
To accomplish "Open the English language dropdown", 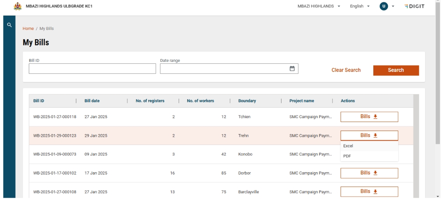I will pos(359,6).
